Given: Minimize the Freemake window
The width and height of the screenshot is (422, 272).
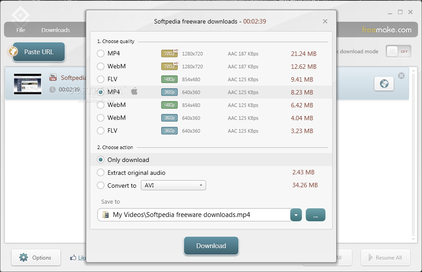Looking at the screenshot, I should (390, 12).
